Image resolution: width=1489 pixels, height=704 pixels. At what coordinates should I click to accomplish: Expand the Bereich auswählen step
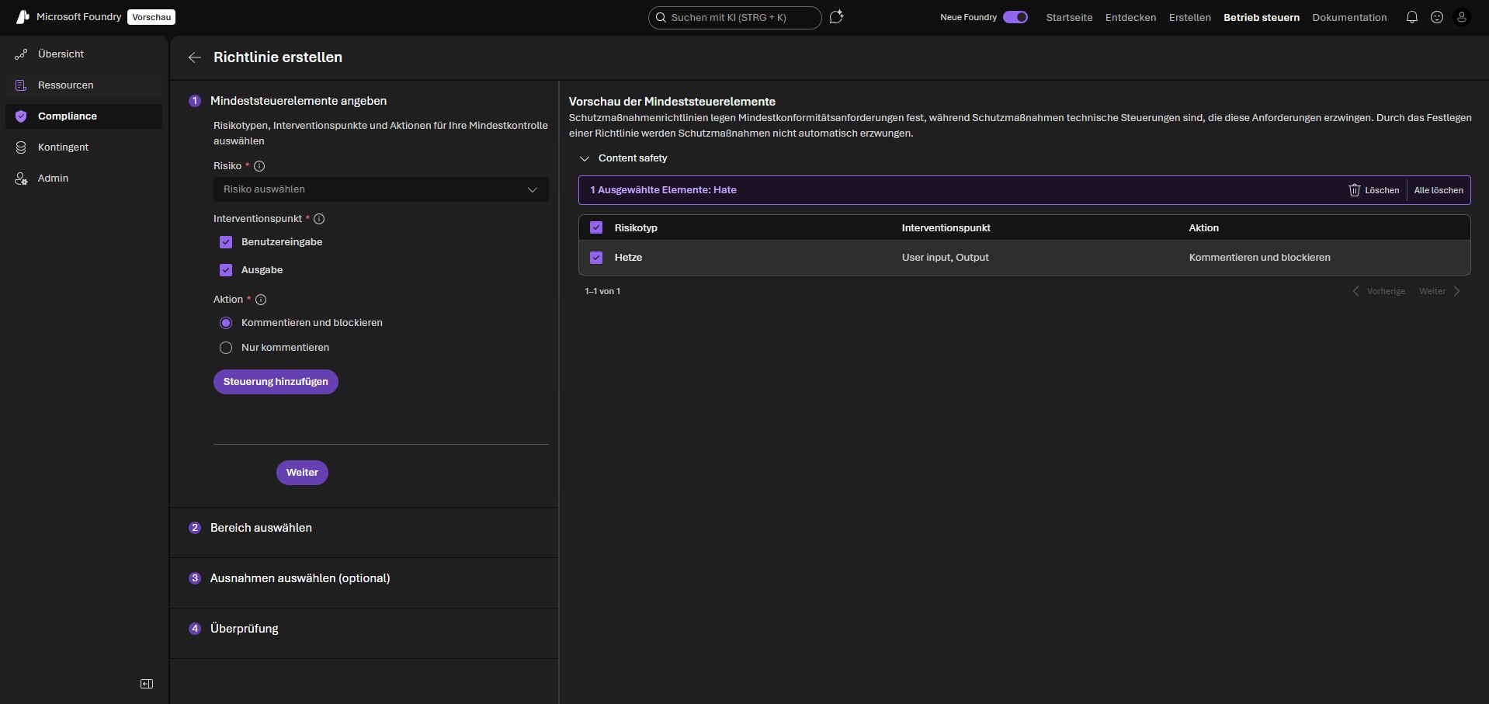[x=261, y=528]
